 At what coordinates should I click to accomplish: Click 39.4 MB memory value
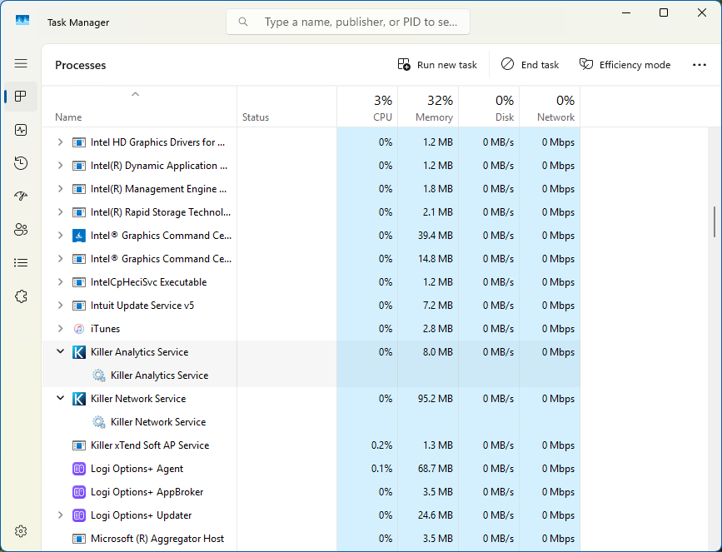(x=436, y=236)
